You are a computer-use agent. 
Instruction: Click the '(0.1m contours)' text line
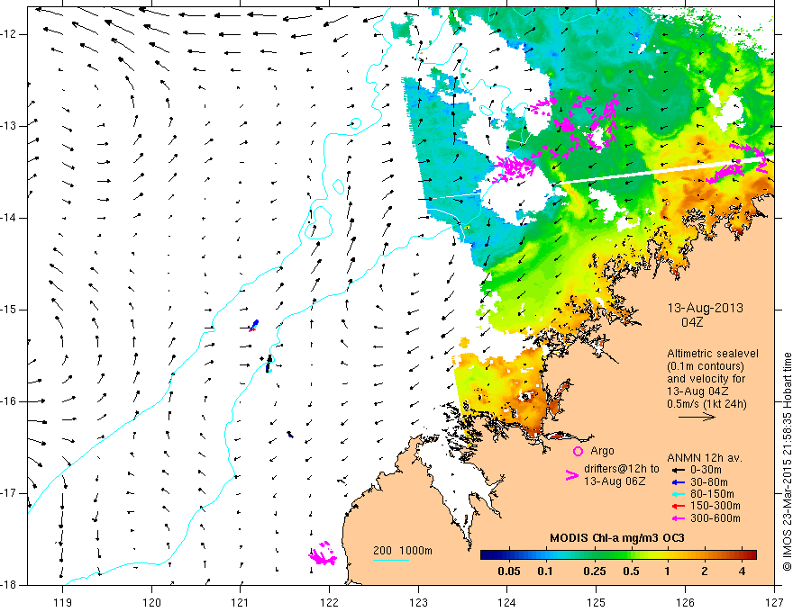coord(706,366)
